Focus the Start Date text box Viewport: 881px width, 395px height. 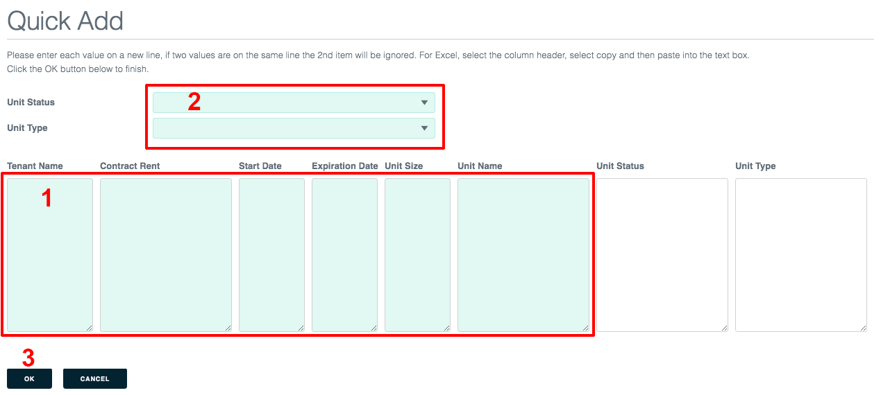tap(271, 255)
